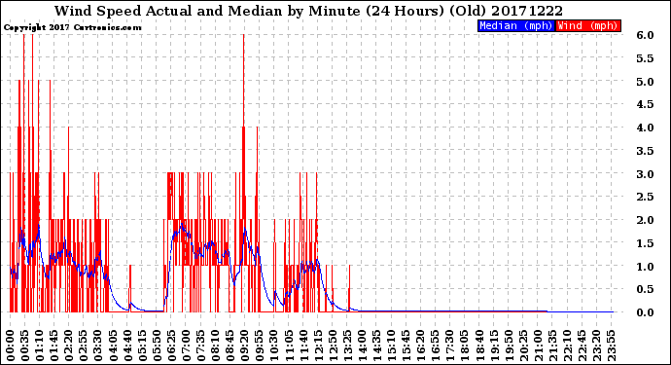Click the 00:00 time axis label
The width and height of the screenshot is (671, 365).
point(11,346)
